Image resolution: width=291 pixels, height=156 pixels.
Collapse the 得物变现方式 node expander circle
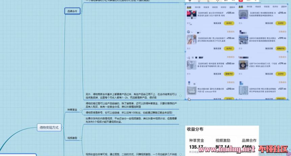(x=63, y=127)
